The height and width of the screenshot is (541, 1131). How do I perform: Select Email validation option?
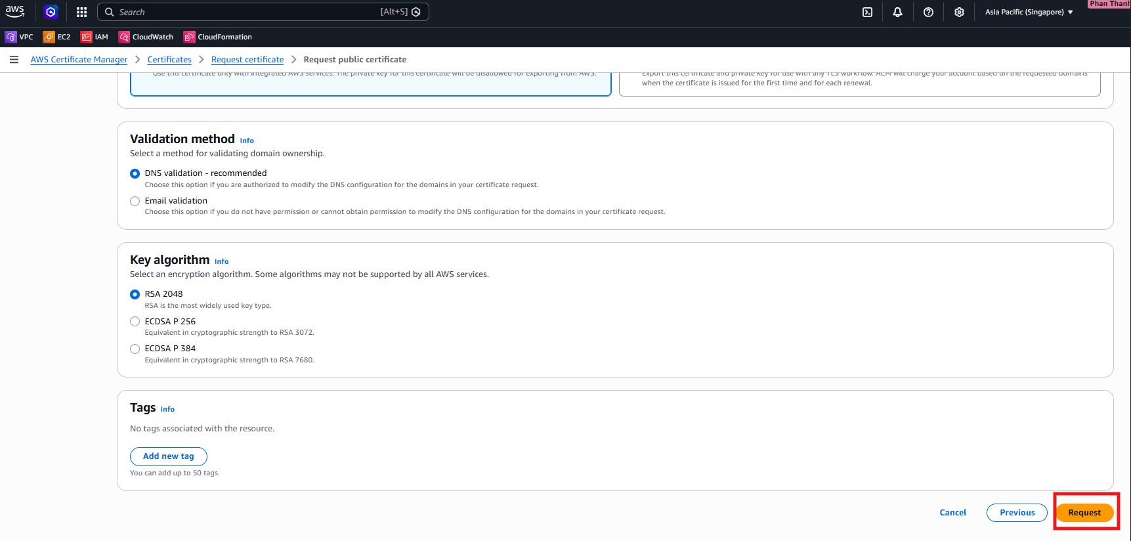coord(135,201)
